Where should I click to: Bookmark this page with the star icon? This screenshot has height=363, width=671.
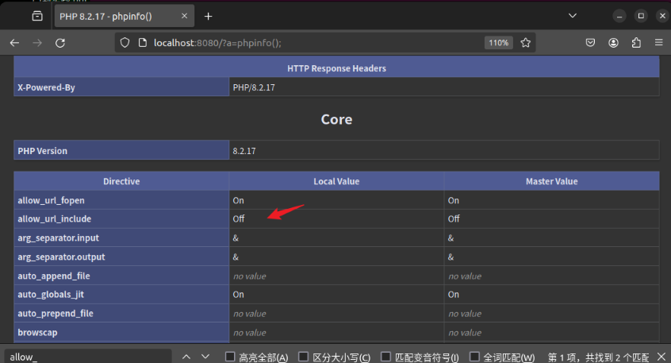tap(526, 43)
